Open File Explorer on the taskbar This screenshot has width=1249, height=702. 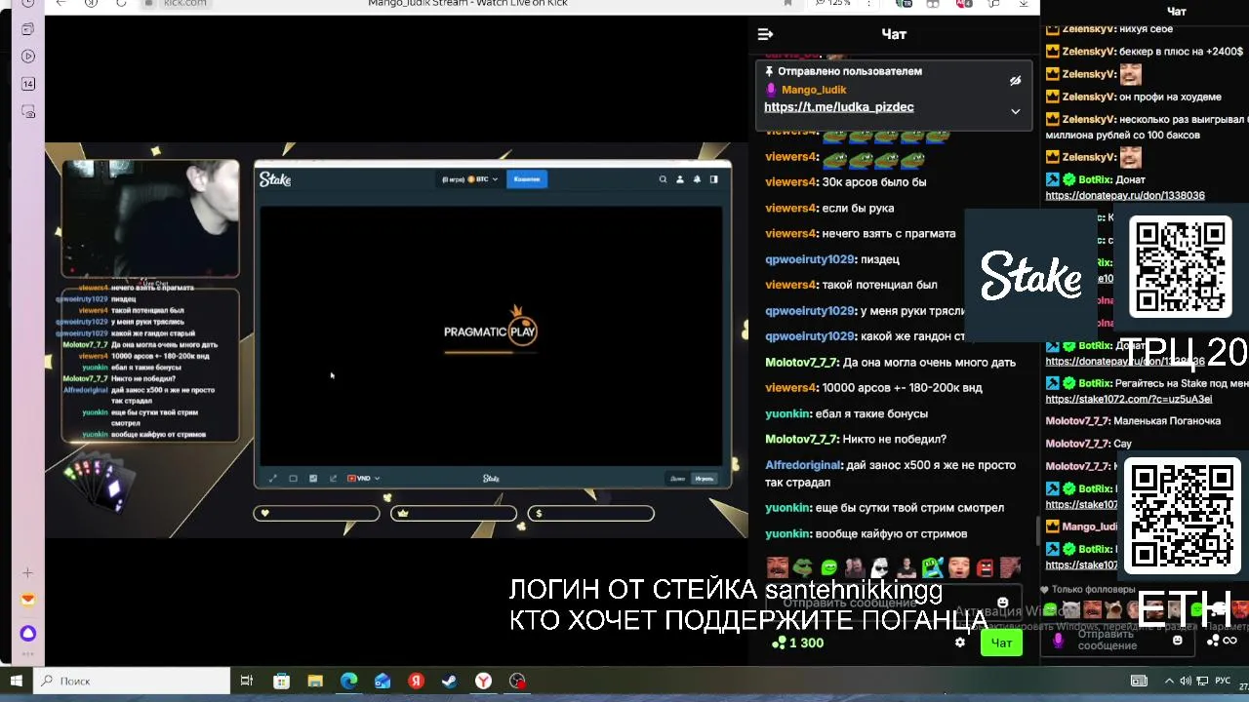click(x=314, y=681)
